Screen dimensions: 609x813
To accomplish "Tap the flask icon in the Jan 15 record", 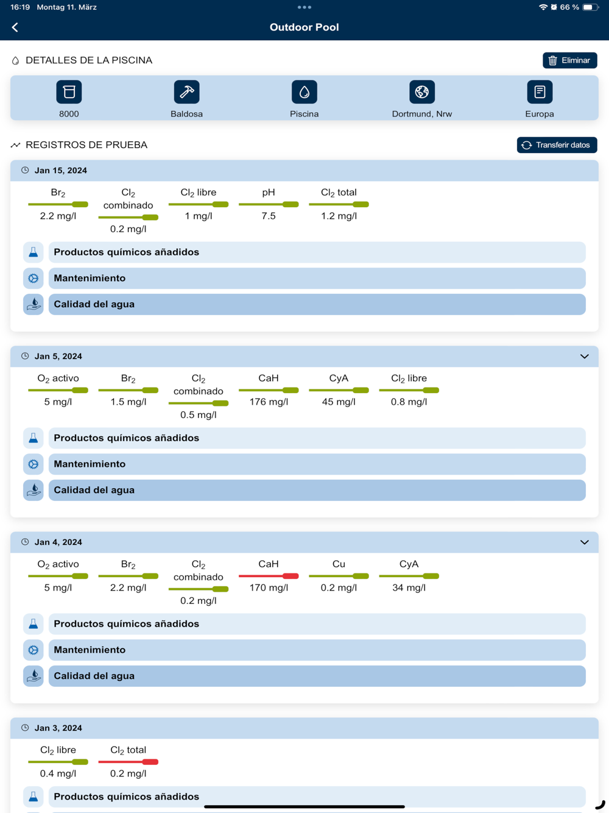I will coord(33,252).
